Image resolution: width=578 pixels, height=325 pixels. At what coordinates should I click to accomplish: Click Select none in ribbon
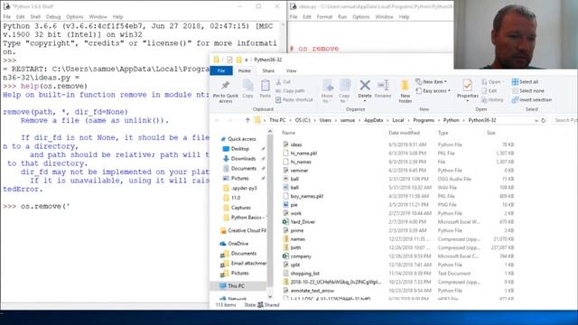[527, 90]
